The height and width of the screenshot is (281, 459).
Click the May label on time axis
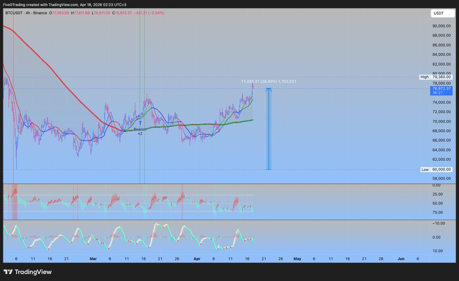click(297, 259)
